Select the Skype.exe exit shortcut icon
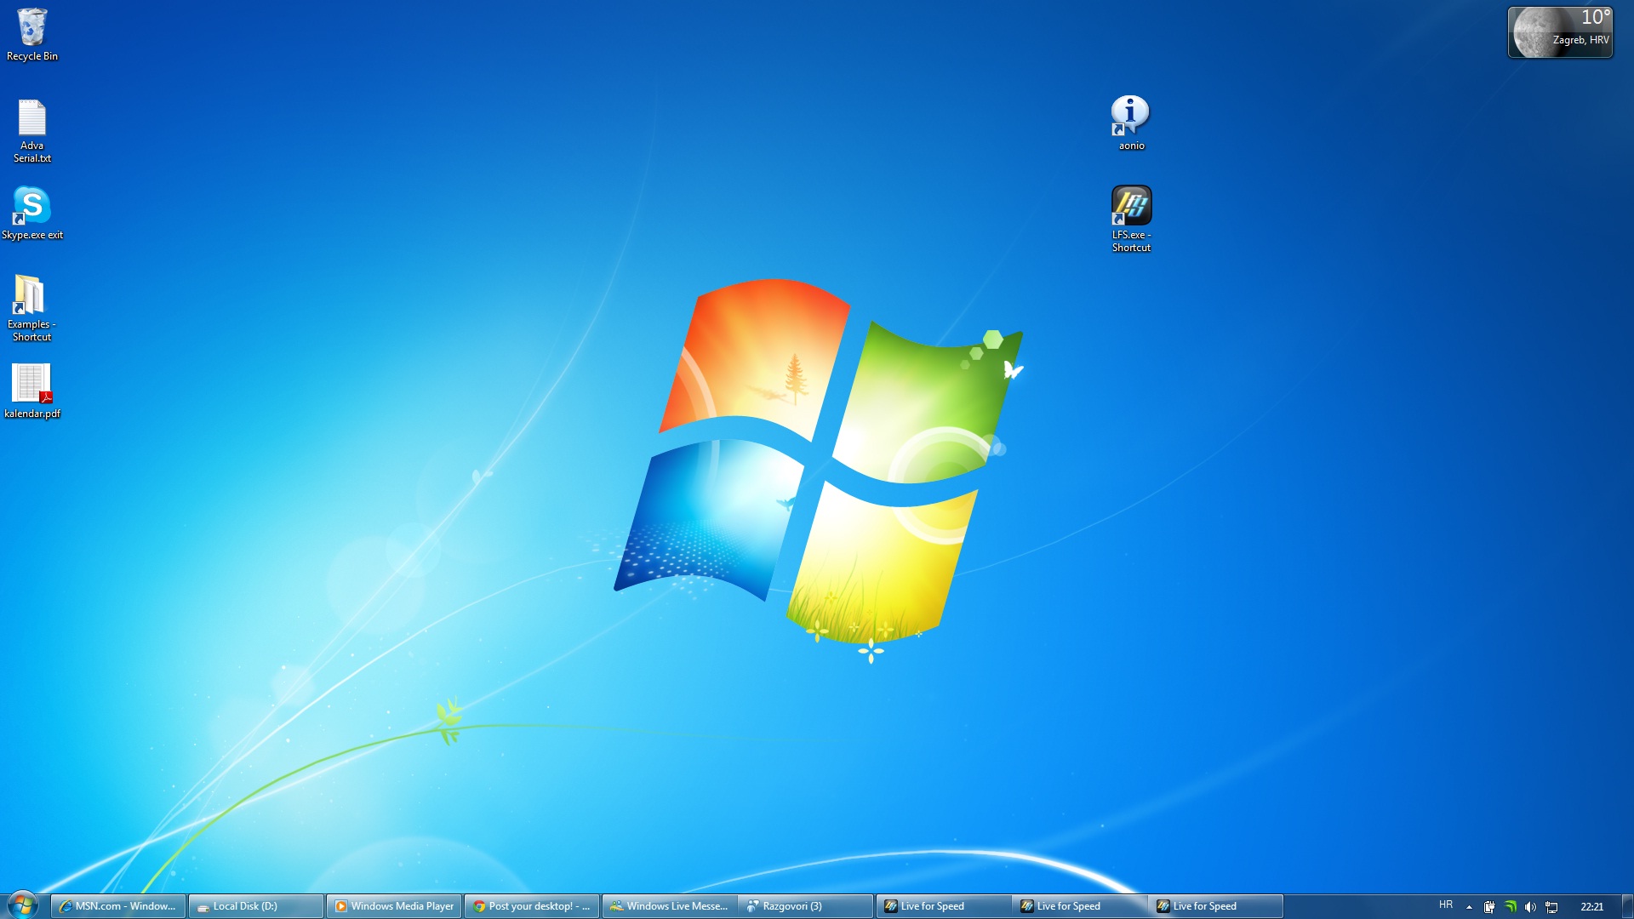1634x919 pixels. click(x=31, y=207)
